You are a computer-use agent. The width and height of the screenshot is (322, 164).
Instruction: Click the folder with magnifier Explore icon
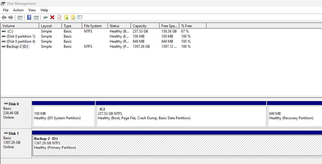[x=73, y=17]
